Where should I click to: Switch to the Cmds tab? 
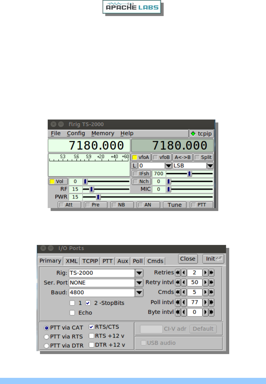click(x=155, y=261)
